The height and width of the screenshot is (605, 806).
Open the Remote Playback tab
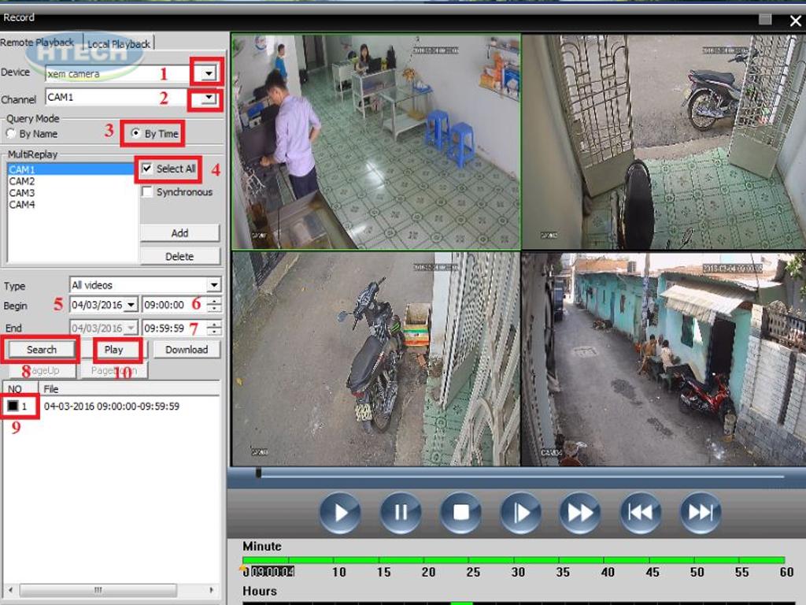[37, 43]
